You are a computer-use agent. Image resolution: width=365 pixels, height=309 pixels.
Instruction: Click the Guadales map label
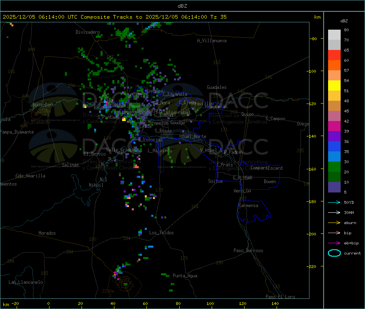click(217, 87)
